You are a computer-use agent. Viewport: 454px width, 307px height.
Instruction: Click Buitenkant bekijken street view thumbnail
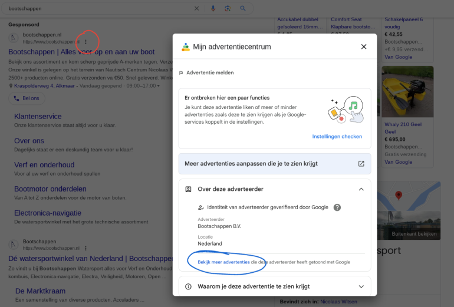tap(409, 226)
